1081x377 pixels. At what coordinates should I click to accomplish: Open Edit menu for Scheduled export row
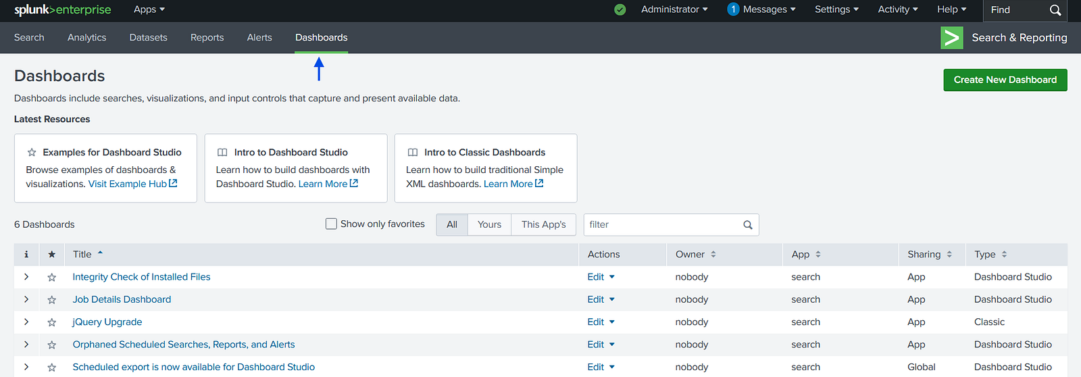click(601, 367)
